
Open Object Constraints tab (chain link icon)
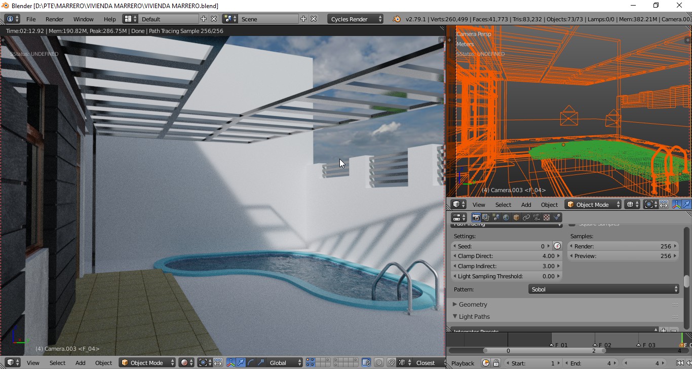point(526,217)
